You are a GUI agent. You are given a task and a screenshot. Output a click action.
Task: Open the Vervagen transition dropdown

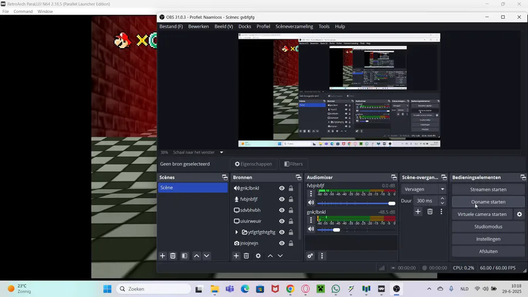click(x=423, y=189)
